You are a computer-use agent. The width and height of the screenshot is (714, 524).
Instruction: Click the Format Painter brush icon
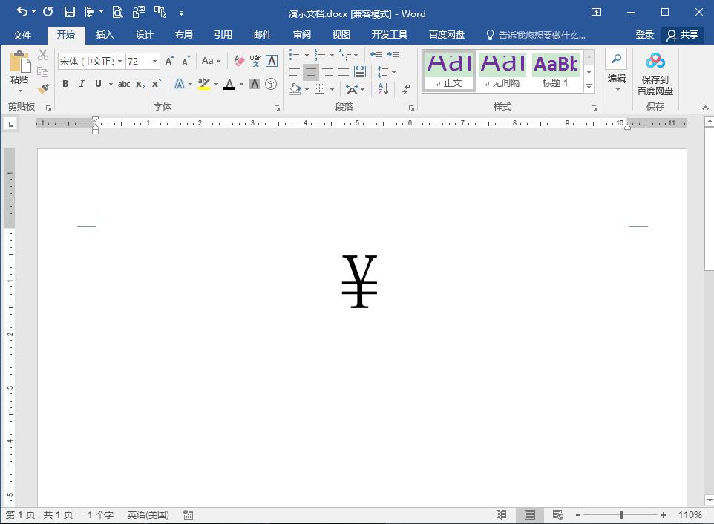pos(43,88)
